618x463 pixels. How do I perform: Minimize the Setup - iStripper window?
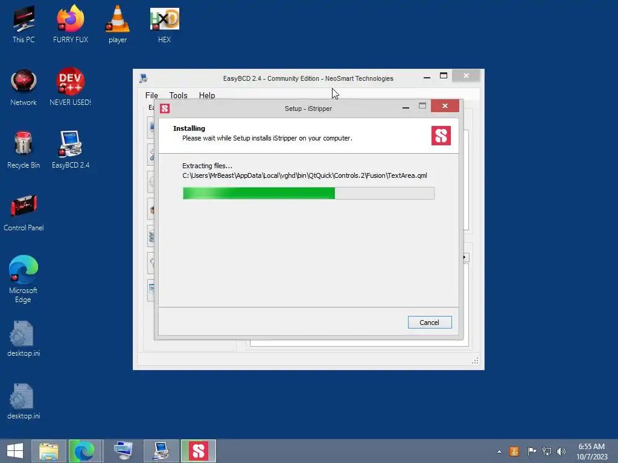click(x=406, y=107)
